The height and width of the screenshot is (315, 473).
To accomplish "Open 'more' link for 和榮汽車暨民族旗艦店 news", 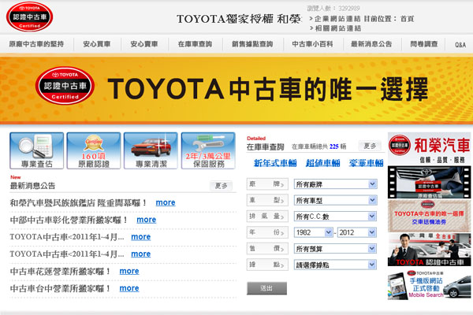I will pos(166,202).
